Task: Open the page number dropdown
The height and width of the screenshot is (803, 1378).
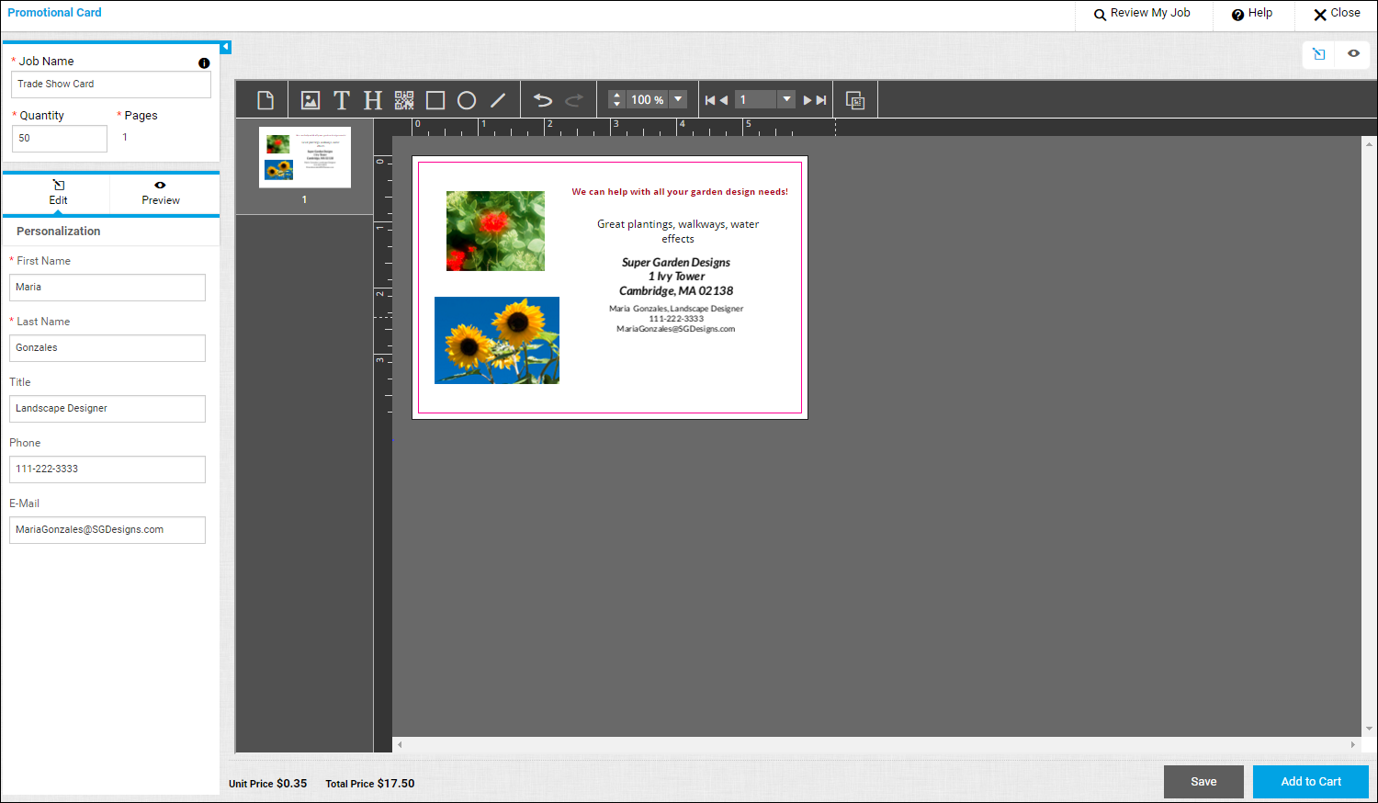Action: (x=786, y=99)
